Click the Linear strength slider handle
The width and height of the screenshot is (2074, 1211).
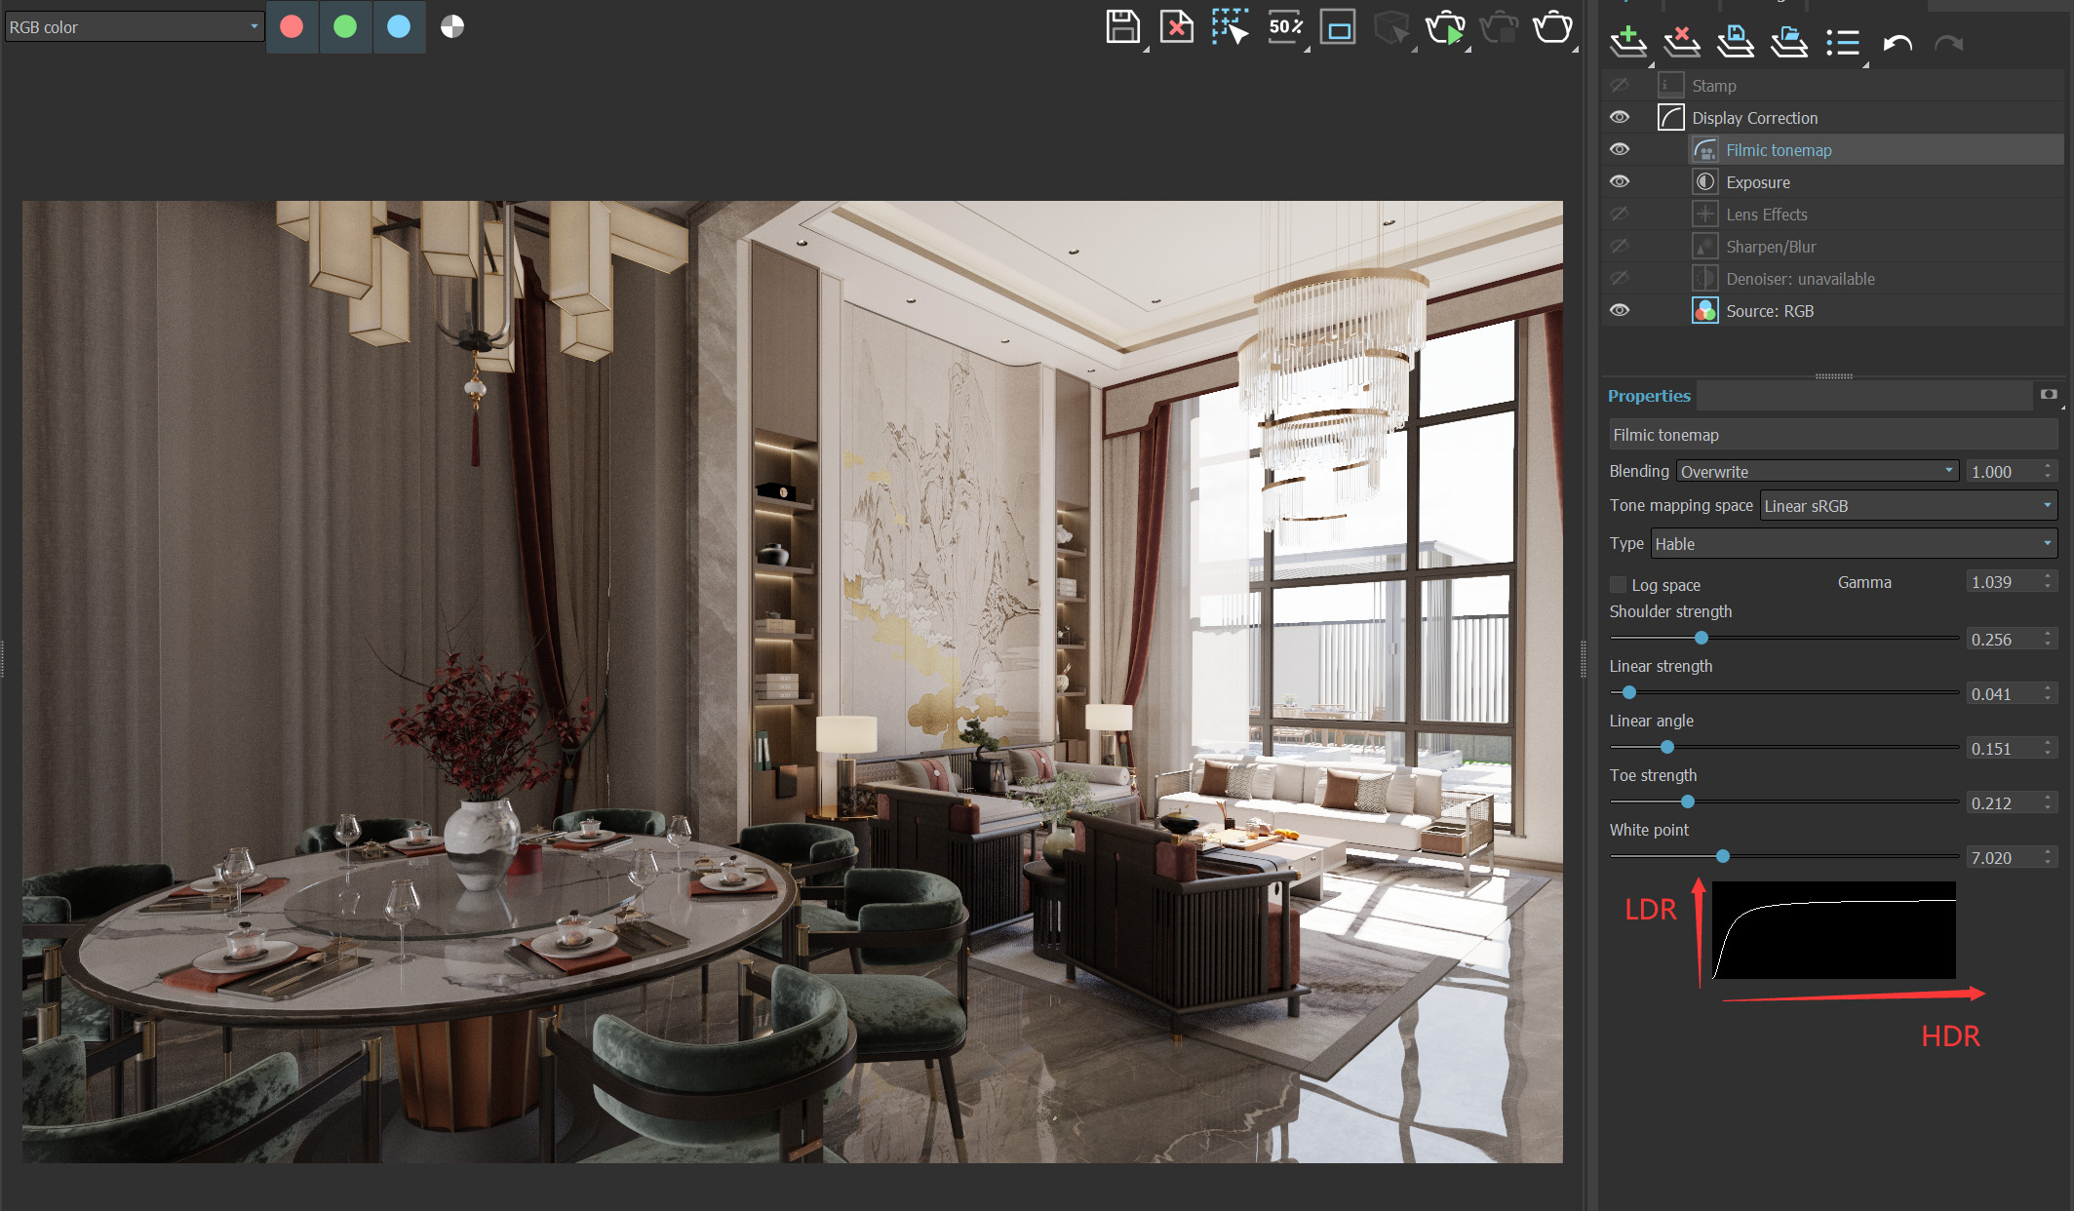(x=1628, y=692)
